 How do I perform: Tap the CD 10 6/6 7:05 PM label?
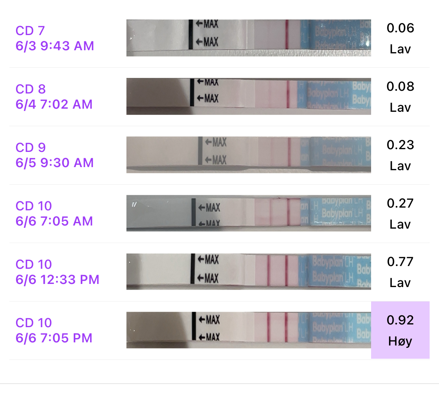[54, 330]
